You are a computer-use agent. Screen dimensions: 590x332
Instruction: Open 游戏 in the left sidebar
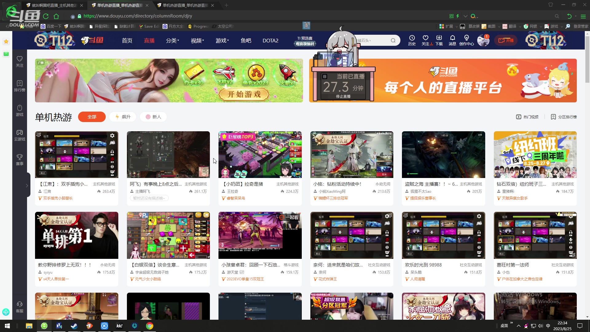tap(20, 111)
